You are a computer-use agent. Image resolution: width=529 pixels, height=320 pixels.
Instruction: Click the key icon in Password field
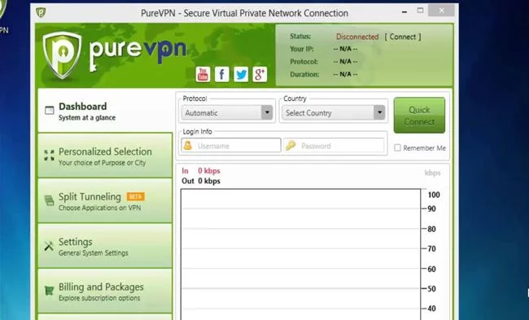291,146
